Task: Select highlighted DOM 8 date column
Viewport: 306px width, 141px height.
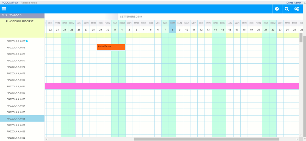Action: tap(172, 26)
